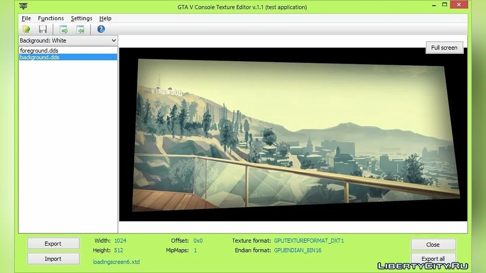
Task: Click the export texture icon with right arrow
Action: point(64,29)
